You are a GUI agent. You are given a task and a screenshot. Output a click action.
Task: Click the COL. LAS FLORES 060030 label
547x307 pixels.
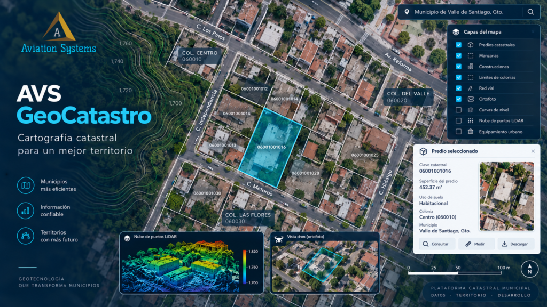pyautogui.click(x=248, y=218)
